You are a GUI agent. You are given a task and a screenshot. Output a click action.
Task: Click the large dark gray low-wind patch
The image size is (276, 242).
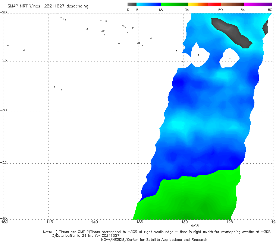(232, 32)
